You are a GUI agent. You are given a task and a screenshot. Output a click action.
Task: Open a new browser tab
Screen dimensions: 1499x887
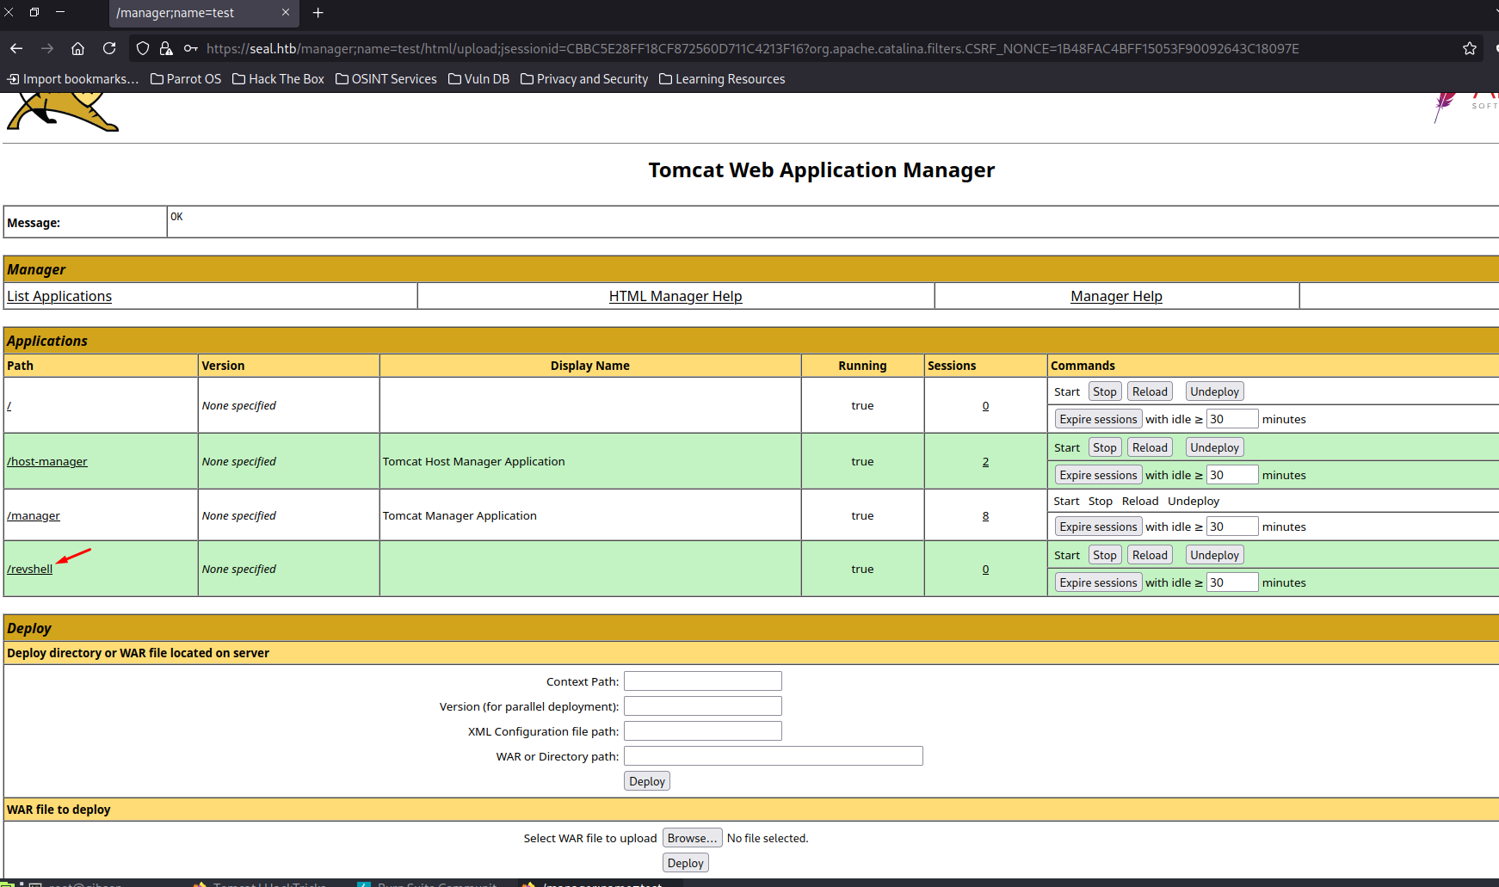(x=318, y=13)
